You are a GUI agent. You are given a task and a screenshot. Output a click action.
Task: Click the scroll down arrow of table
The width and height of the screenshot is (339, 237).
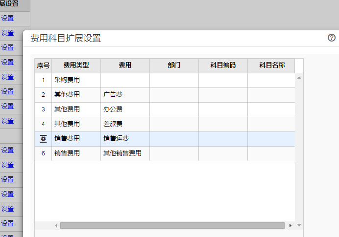(x=299, y=225)
